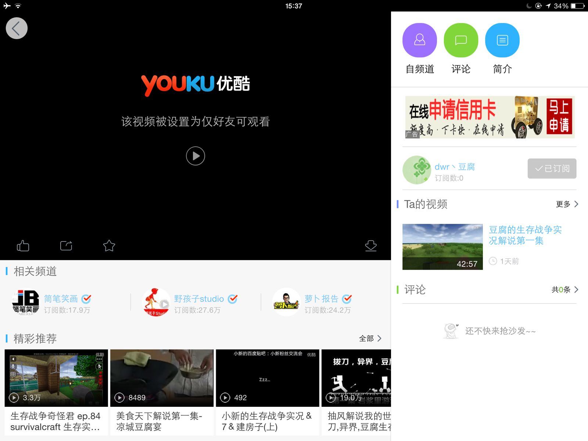Download the video with download icon

pyautogui.click(x=371, y=245)
